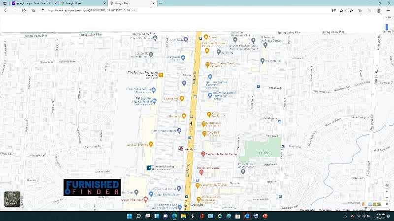Select the active third Google Maps tab

coord(132,3)
